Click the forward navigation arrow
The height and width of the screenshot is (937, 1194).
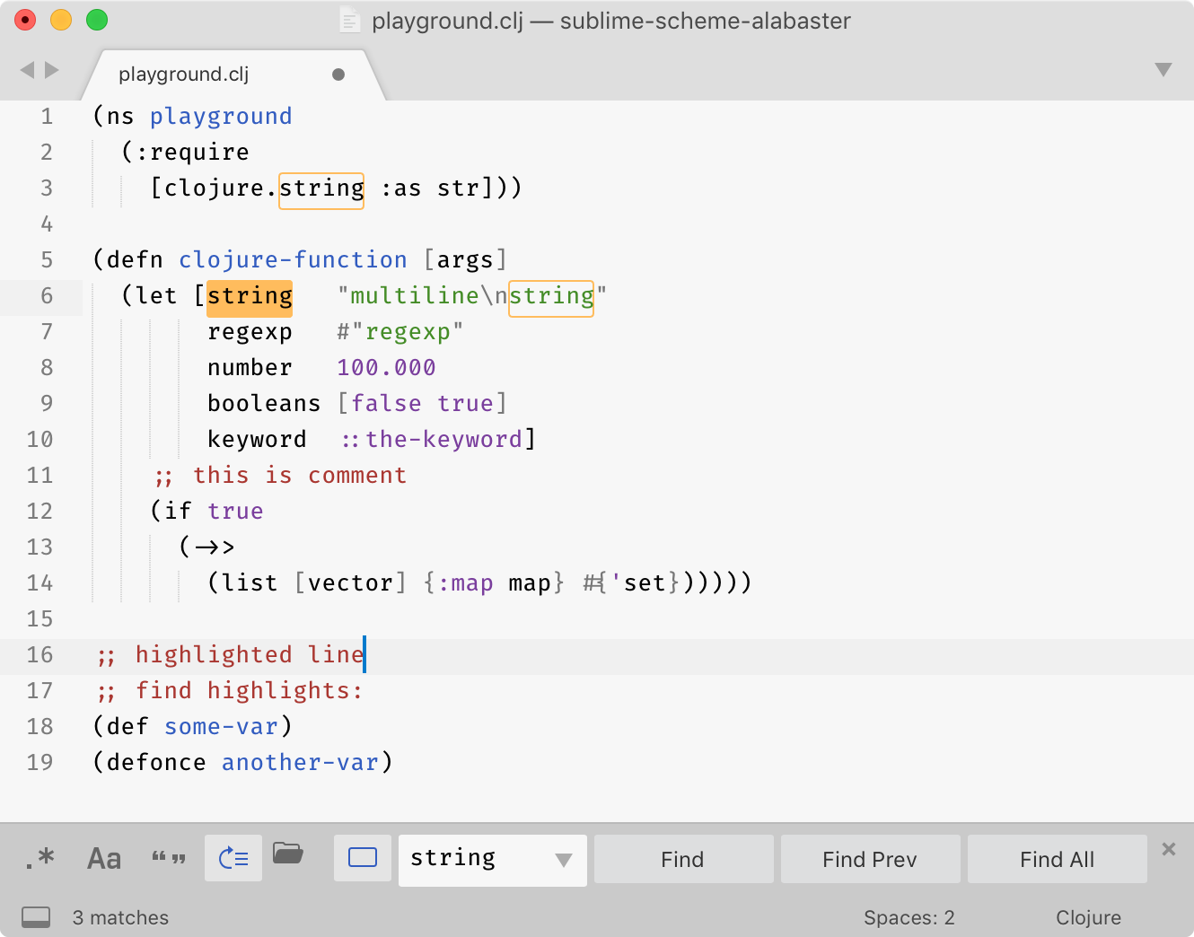[x=51, y=69]
